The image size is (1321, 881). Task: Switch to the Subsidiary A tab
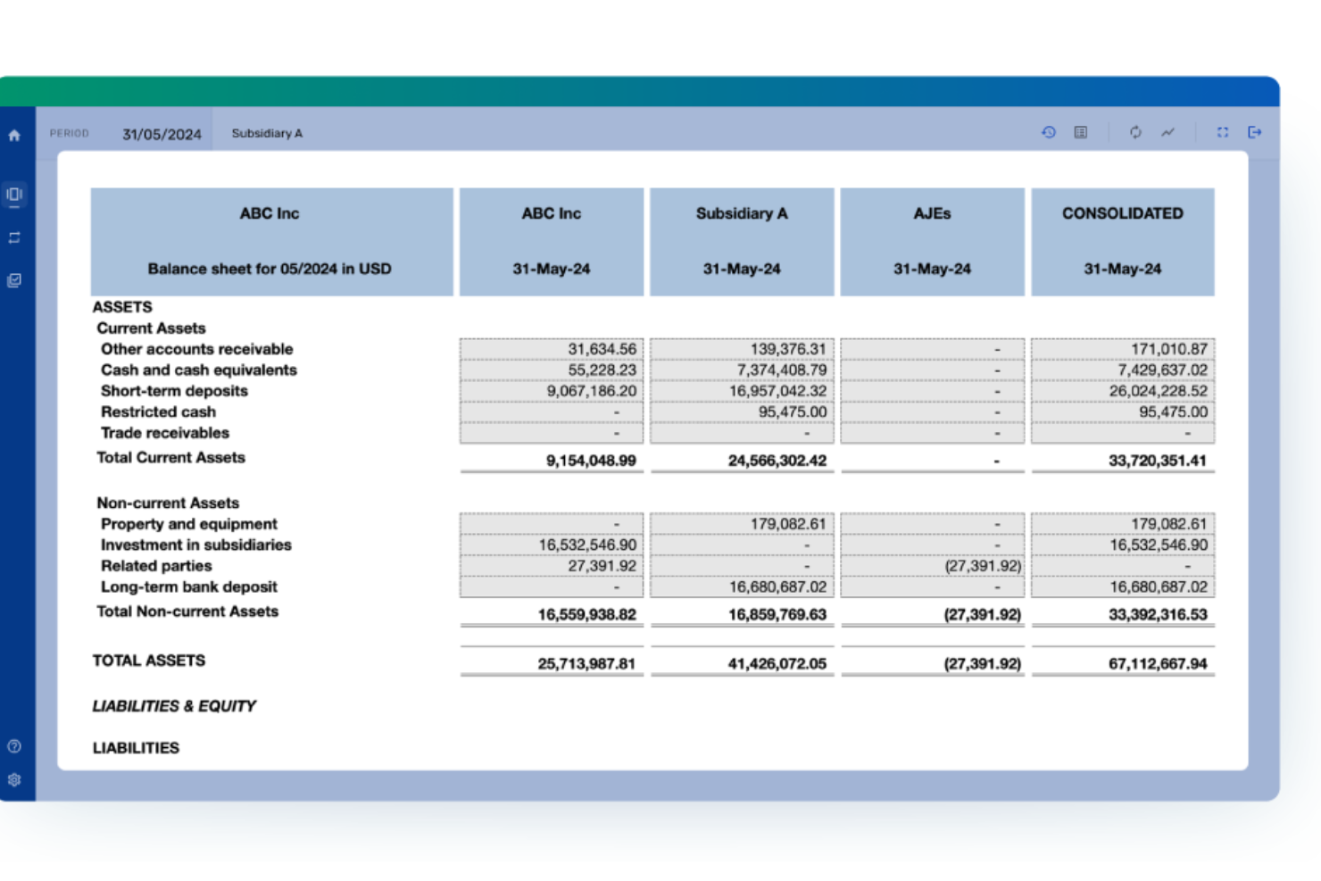pyautogui.click(x=267, y=133)
